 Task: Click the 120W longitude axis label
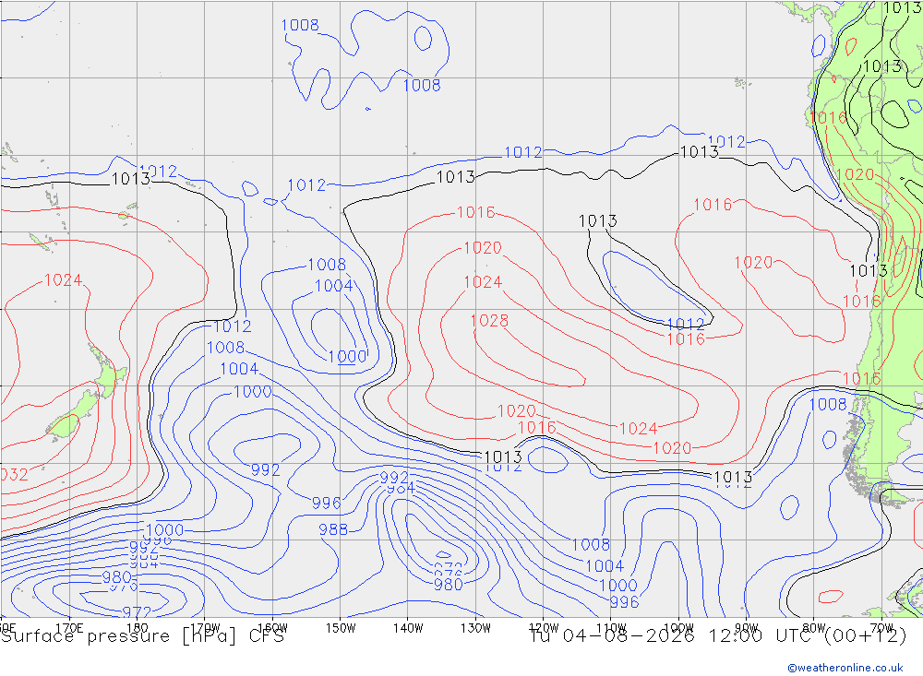pyautogui.click(x=544, y=628)
